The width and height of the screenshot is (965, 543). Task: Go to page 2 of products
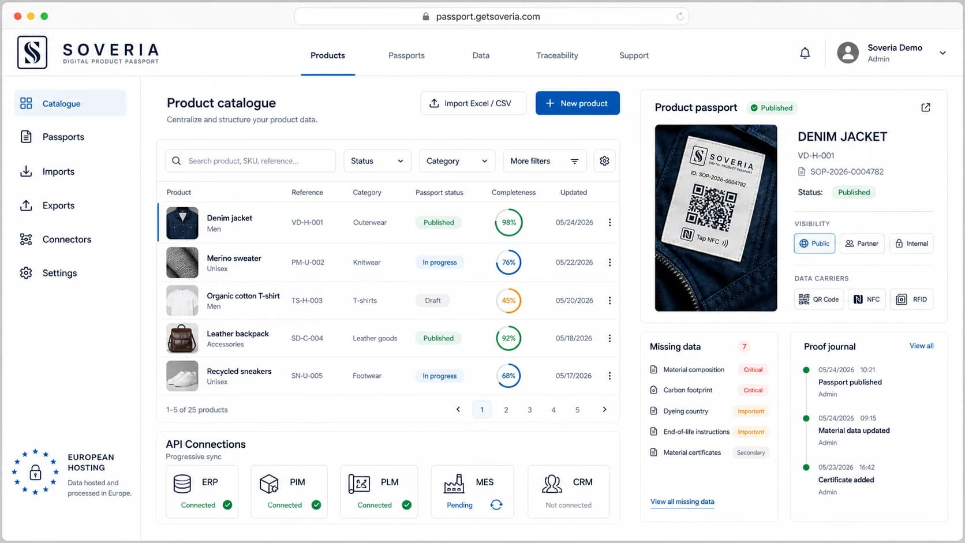[x=506, y=410]
